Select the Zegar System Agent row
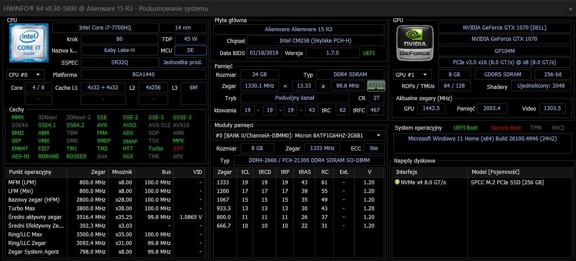Image resolution: width=576 pixels, height=261 pixels. coord(106,252)
